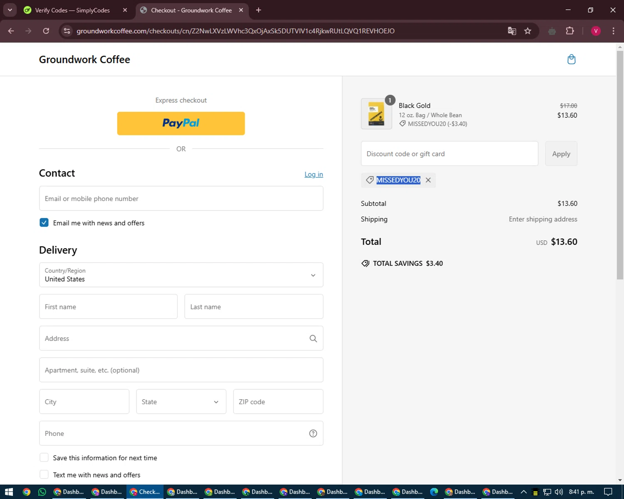Toggle Email me with news and offers
Screen dimensions: 624x499
(44, 222)
